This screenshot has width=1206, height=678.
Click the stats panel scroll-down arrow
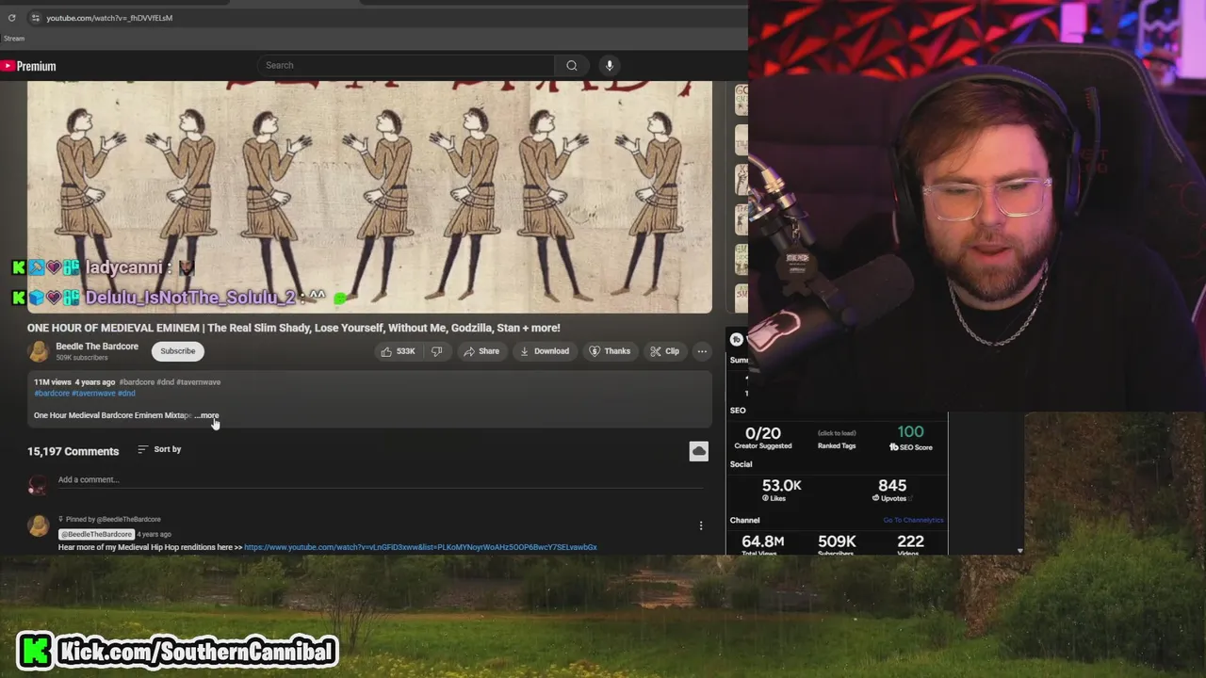1019,550
